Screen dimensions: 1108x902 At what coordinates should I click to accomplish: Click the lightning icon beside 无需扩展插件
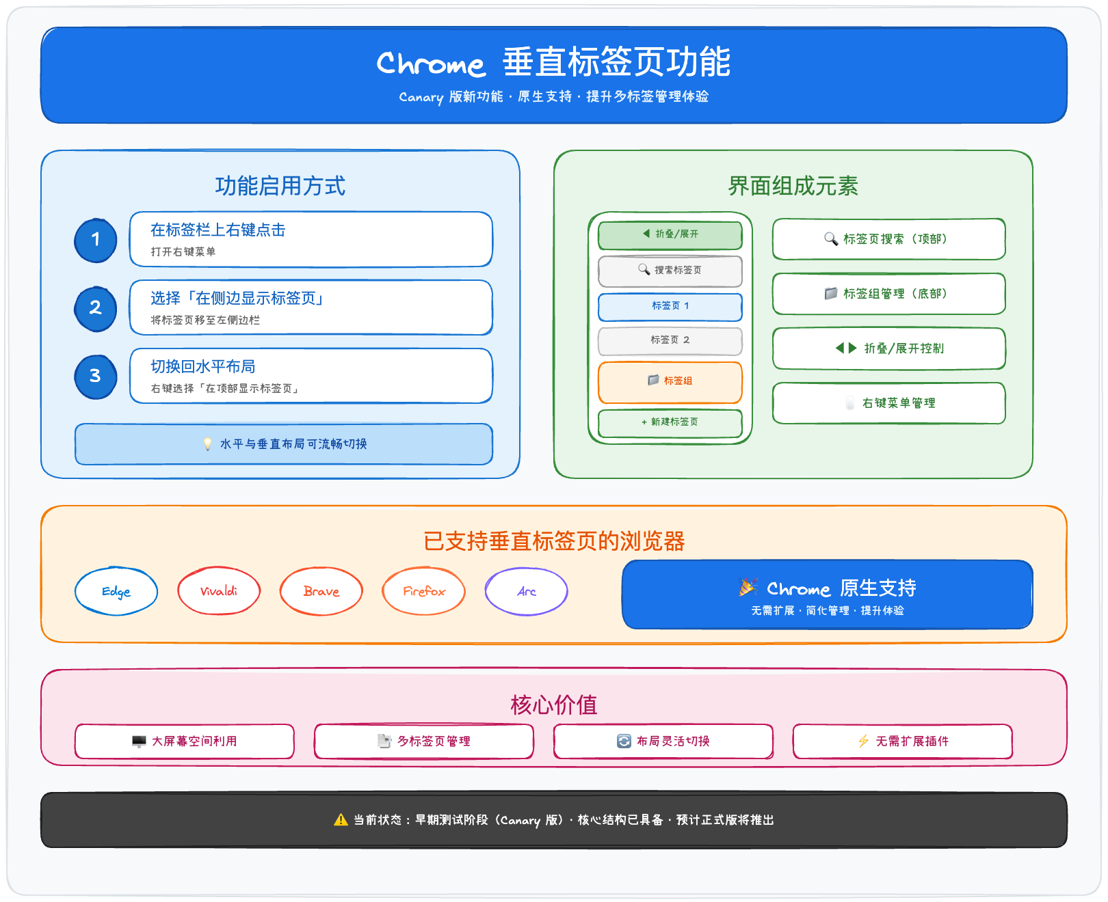coord(864,741)
